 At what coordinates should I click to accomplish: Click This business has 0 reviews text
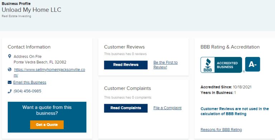pos(125,54)
